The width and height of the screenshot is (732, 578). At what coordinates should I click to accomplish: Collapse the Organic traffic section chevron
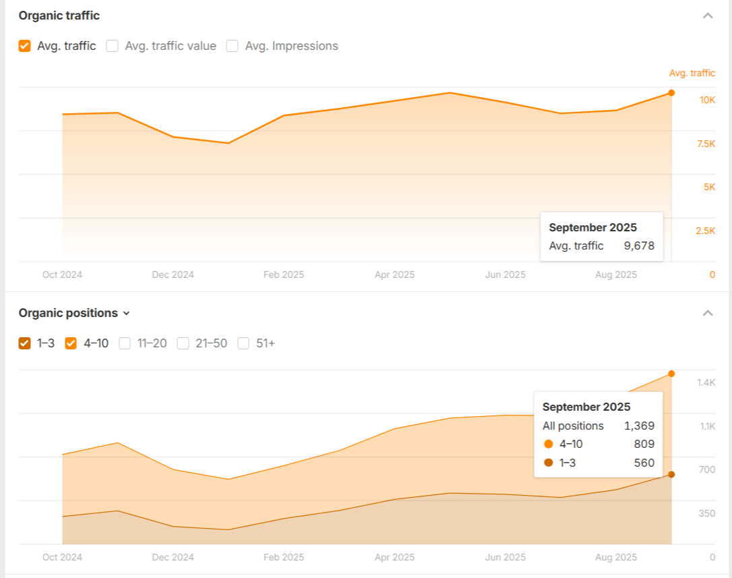pos(707,16)
